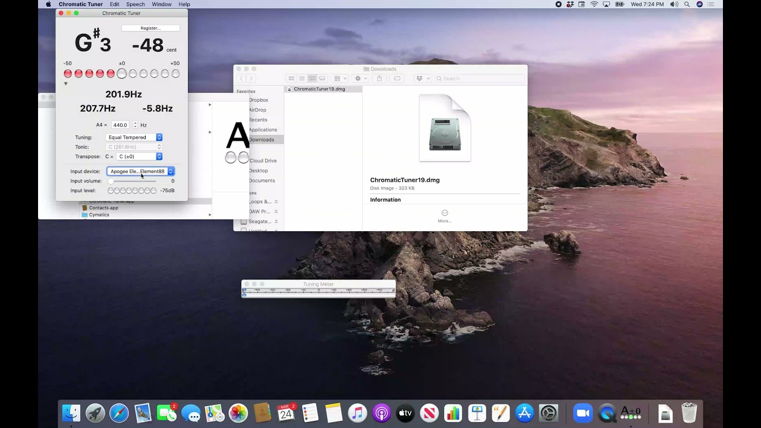Open the Transpose dropdown set to C (±0)
Image resolution: width=761 pixels, height=428 pixels.
pos(140,156)
